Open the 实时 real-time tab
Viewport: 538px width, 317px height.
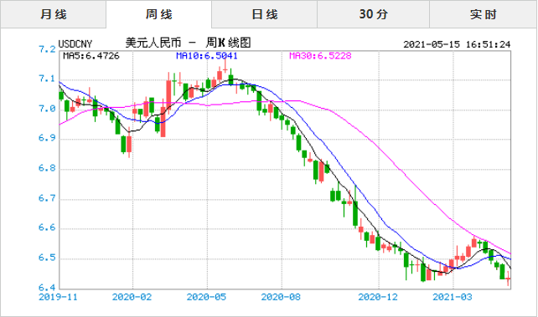coord(483,14)
